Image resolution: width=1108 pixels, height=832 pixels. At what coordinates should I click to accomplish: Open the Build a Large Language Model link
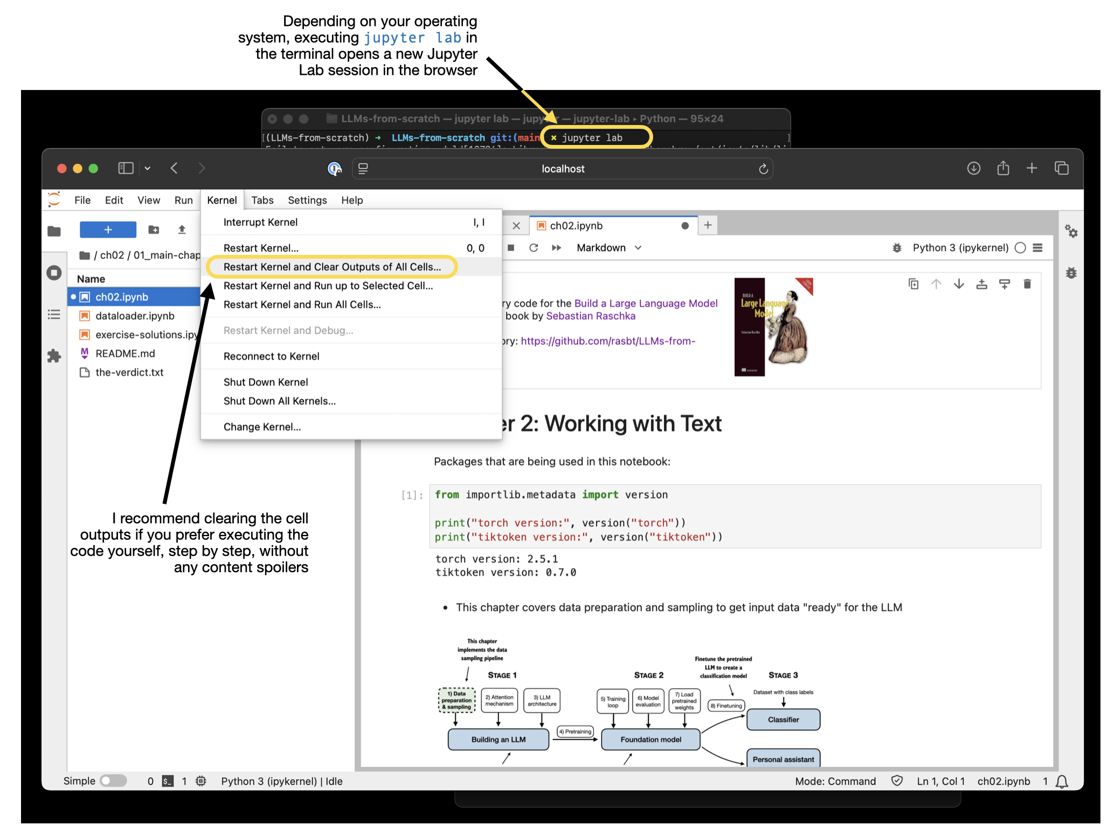[x=646, y=303]
